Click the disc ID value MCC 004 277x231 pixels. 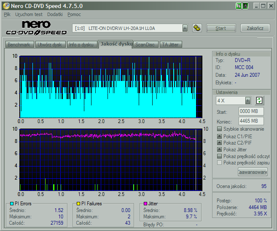click(x=244, y=67)
